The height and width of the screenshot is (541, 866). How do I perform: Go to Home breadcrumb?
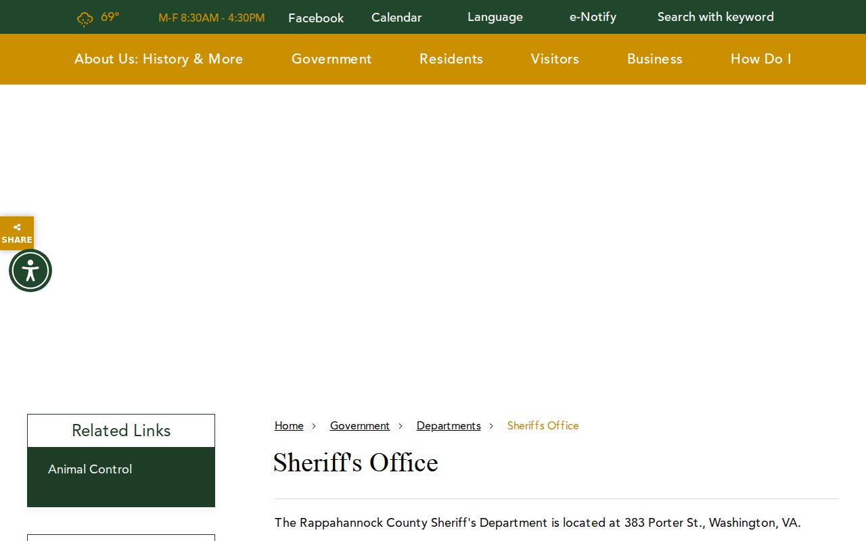[x=289, y=425]
